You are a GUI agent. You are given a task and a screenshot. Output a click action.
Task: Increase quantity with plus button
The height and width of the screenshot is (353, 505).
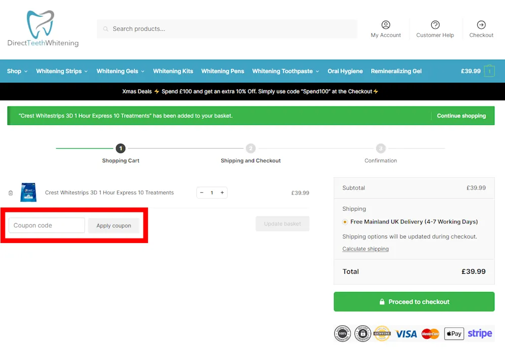(x=222, y=193)
